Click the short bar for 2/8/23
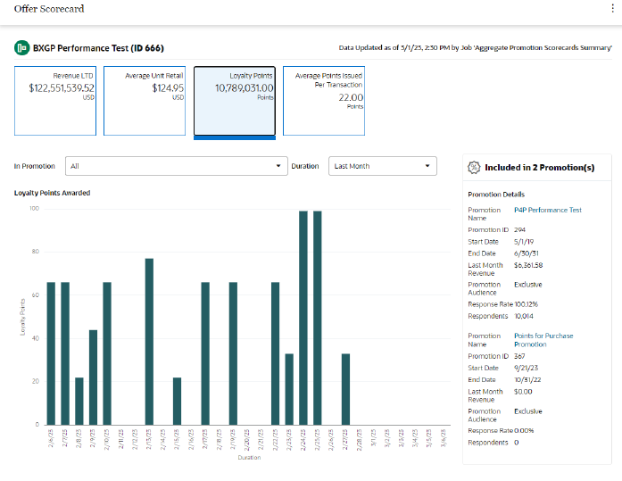This screenshot has height=481, width=622. click(79, 402)
